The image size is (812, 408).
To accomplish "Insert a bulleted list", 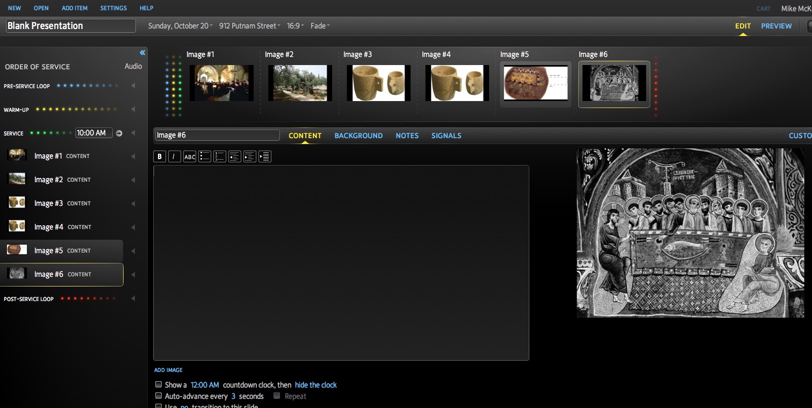I will tap(205, 156).
